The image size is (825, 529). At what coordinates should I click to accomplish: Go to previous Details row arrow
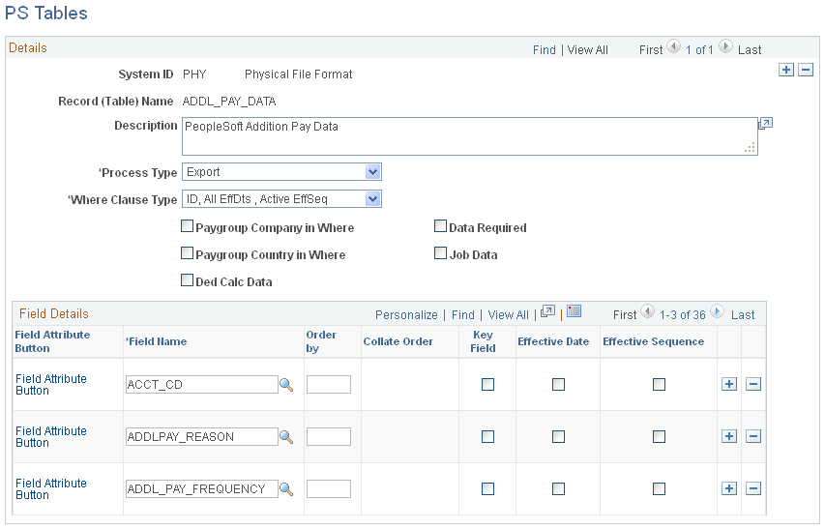673,46
